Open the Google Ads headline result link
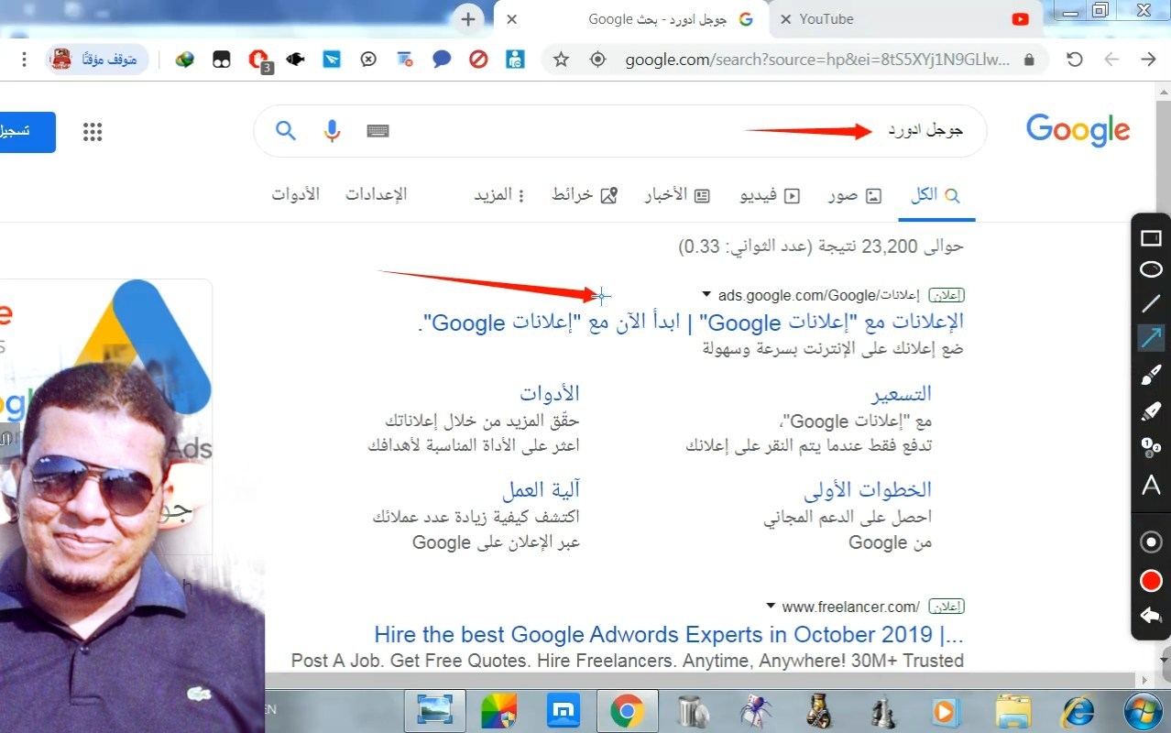1171x733 pixels. 691,322
